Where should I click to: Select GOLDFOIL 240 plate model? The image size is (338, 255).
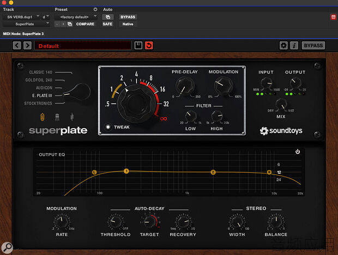click(39, 80)
